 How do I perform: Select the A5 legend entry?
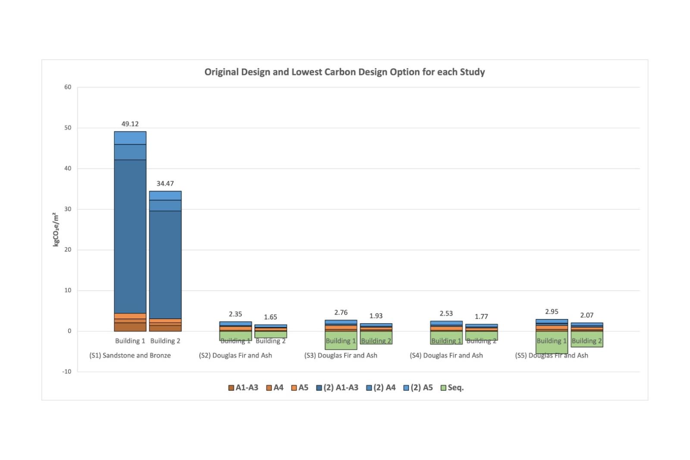[300, 388]
